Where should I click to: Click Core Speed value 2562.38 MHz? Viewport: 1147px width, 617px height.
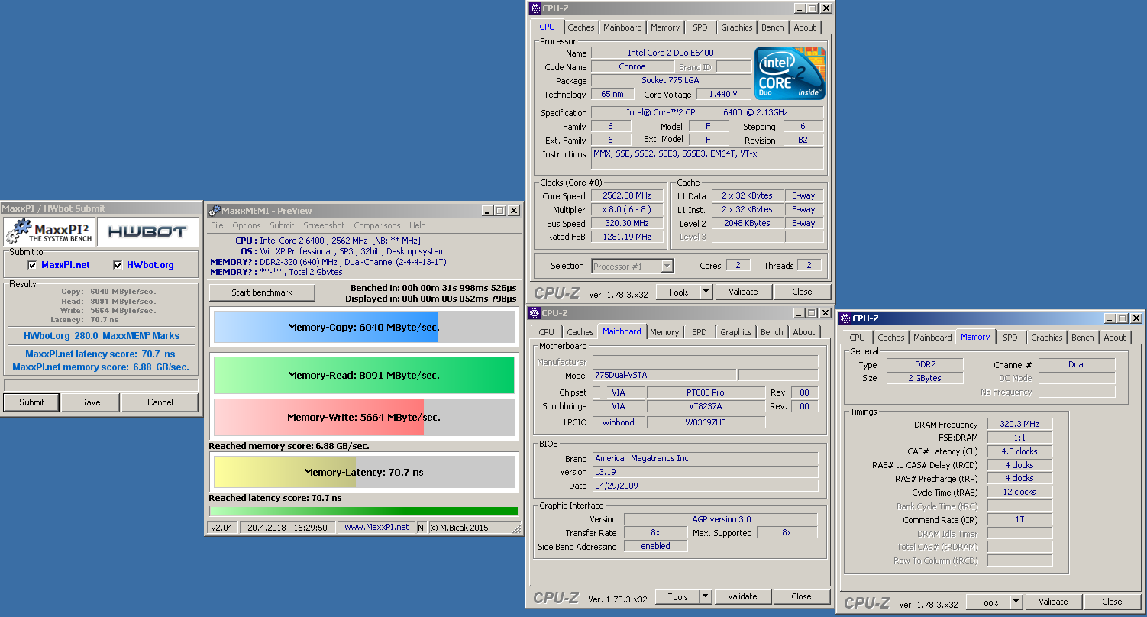click(x=627, y=195)
